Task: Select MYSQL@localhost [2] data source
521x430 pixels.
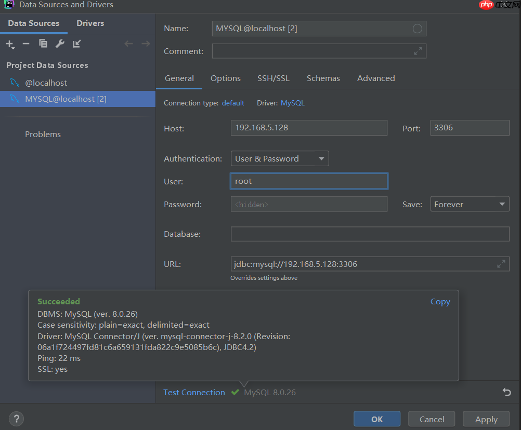Action: click(x=78, y=99)
